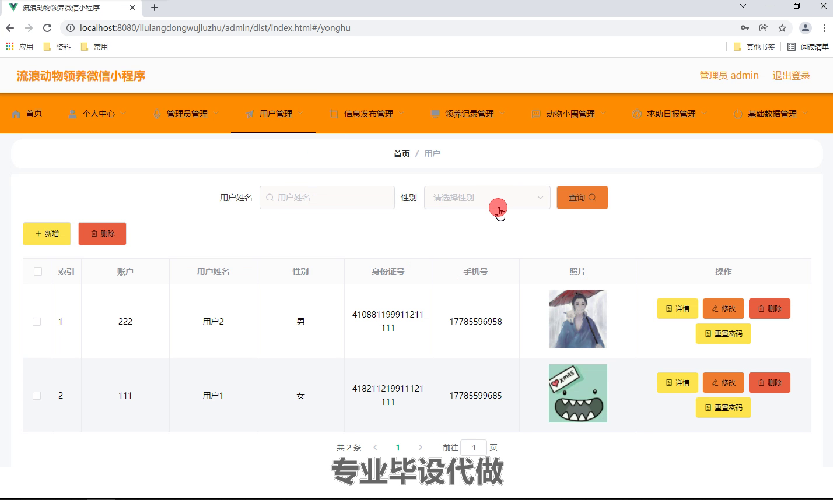Click the red 删除 batch delete button
Screen dimensions: 833x500
(x=102, y=234)
